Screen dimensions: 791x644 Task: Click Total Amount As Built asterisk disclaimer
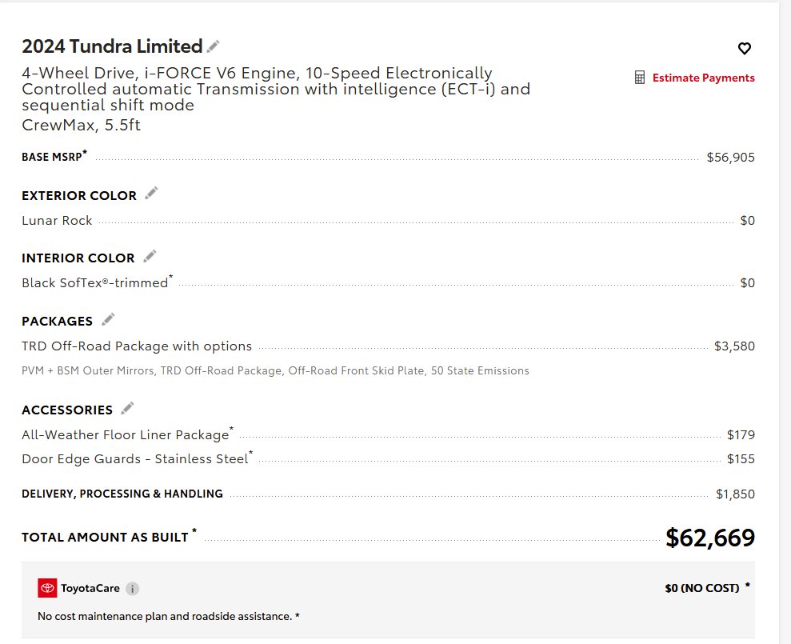pos(194,530)
